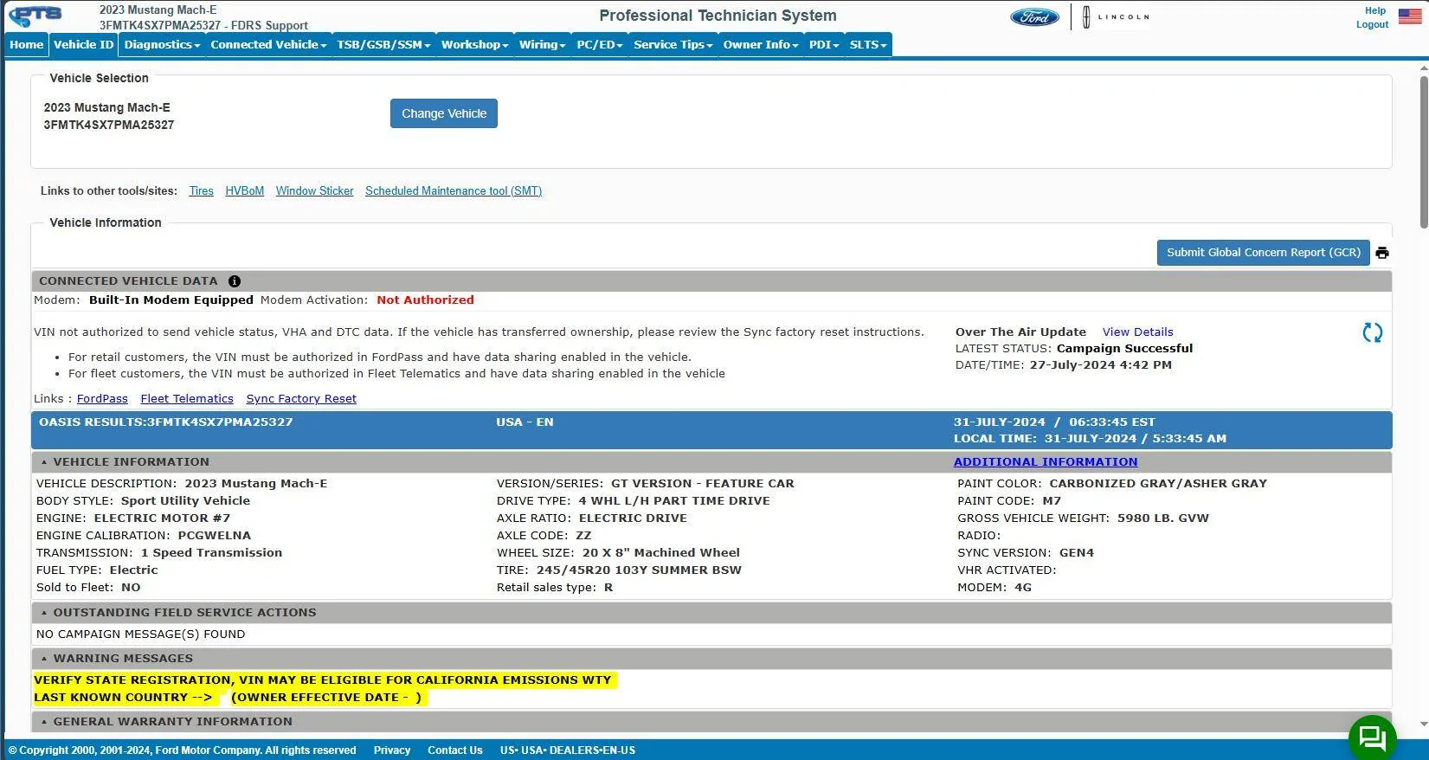1429x760 pixels.
Task: Click 'GT VERSION - FEATURE CAR' series value
Action: (703, 484)
